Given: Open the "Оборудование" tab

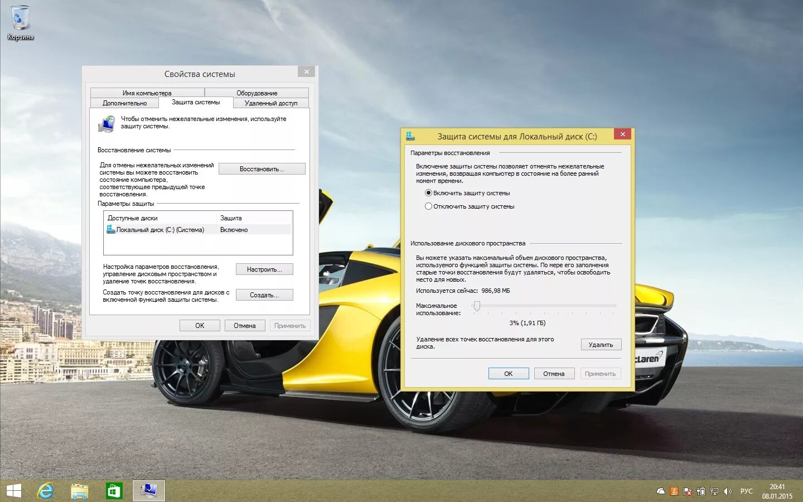Looking at the screenshot, I should pos(258,93).
